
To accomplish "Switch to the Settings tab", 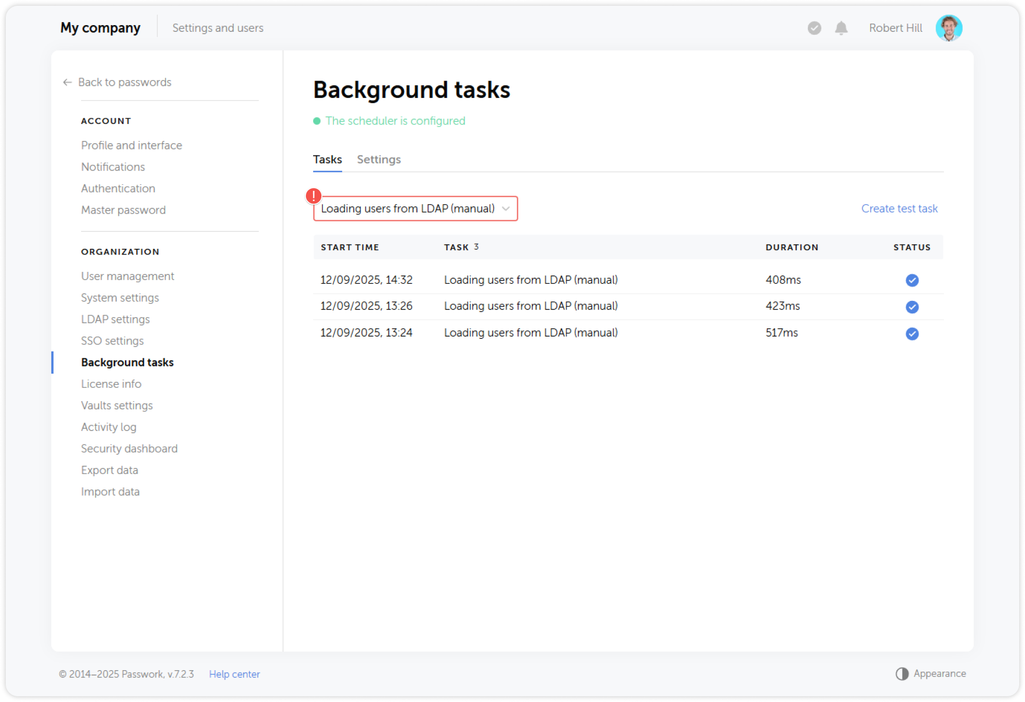I will click(x=378, y=160).
